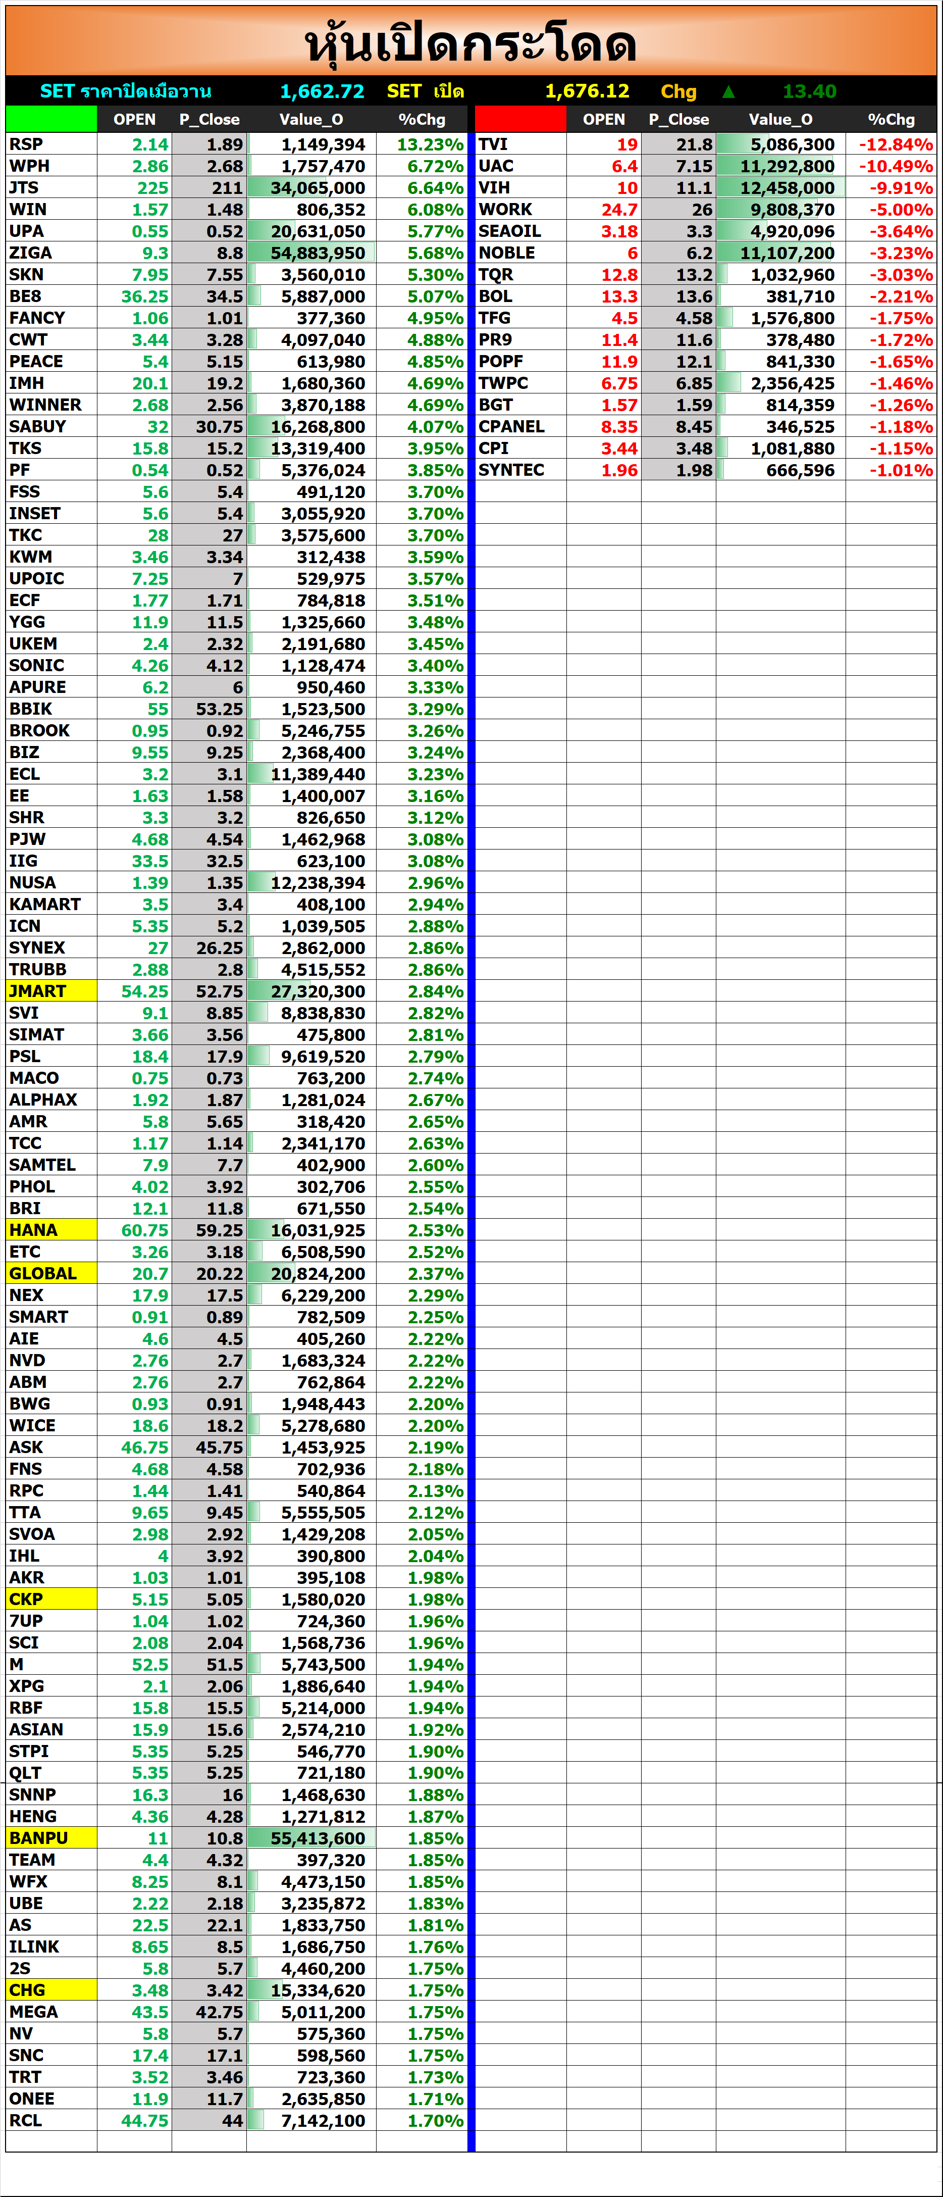Select the SET previous close 1,662.72

pos(322,91)
